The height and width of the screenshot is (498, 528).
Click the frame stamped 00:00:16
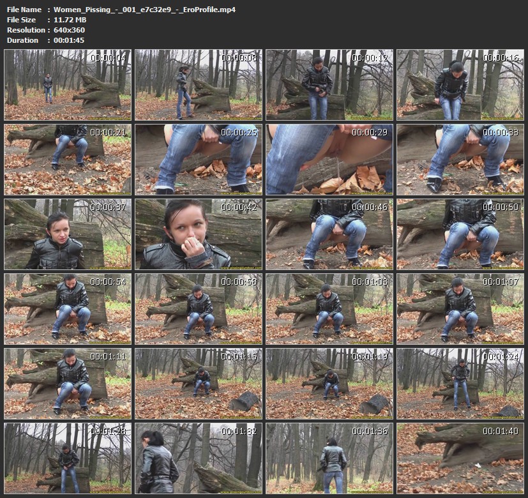pos(460,85)
